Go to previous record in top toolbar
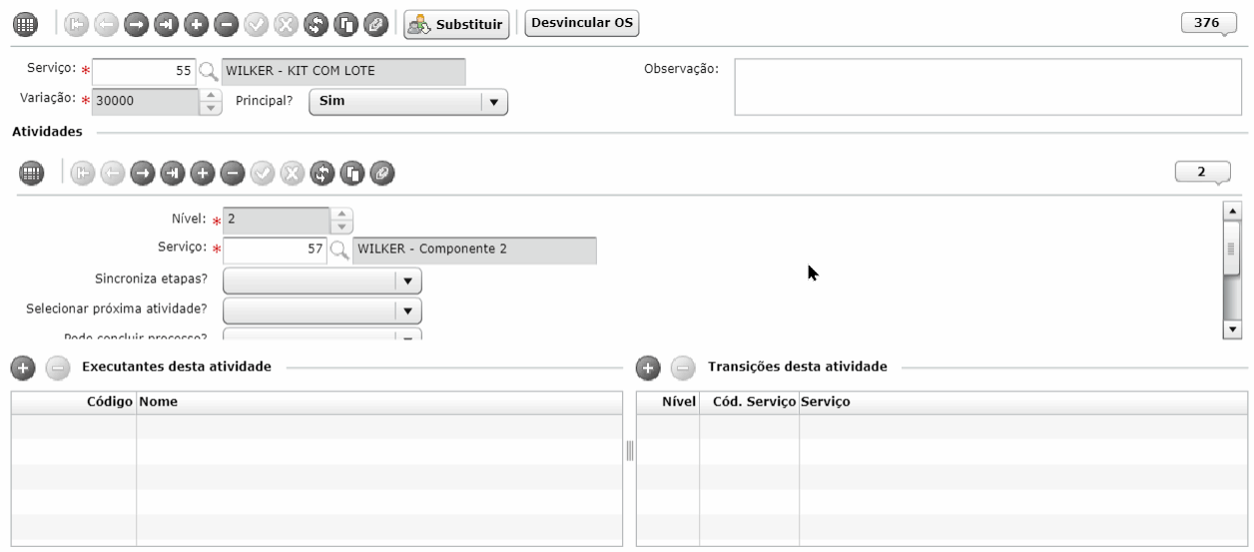Image resolution: width=1254 pixels, height=552 pixels. click(107, 23)
